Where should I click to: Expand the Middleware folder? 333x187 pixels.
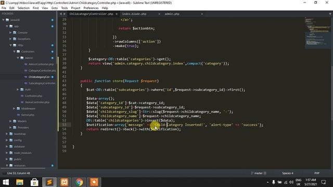pos(14,109)
